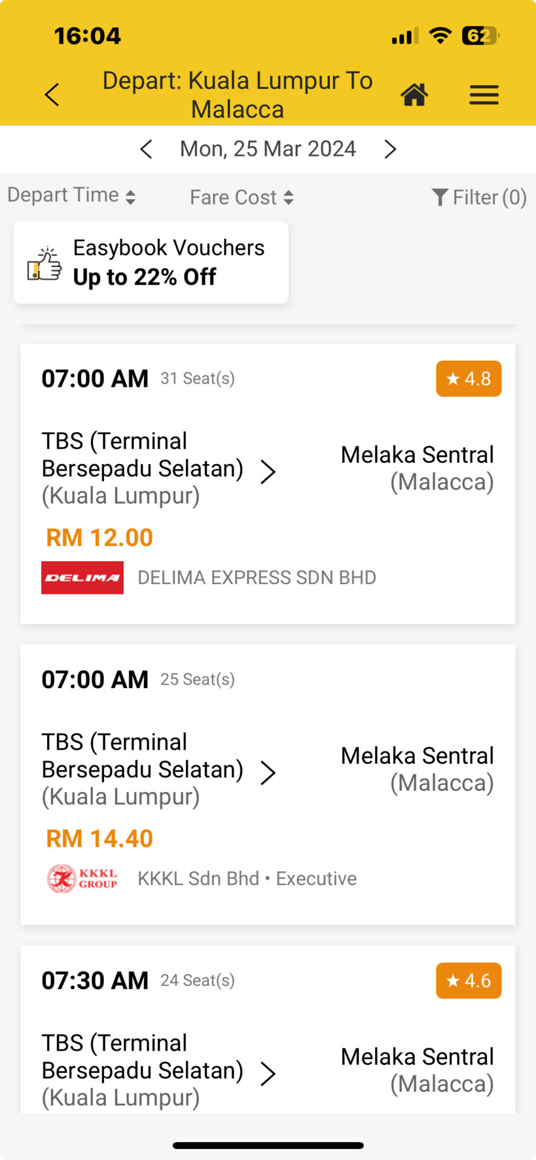Open date Mon, 25 Mar 2024 picker
This screenshot has height=1160, width=536.
(268, 149)
